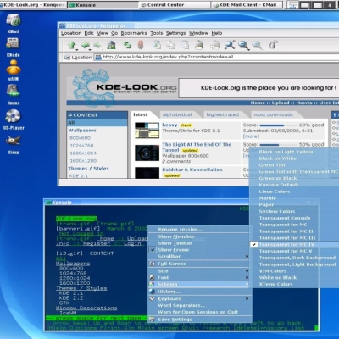Click the Find magnifier icon in toolbar
Screen dimensions: 339x339
click(x=230, y=45)
